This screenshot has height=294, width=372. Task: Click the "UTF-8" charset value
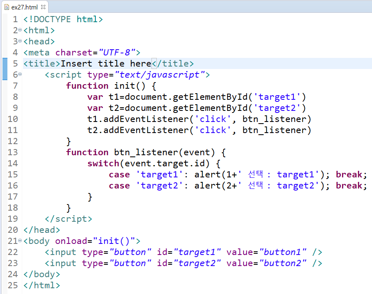click(117, 52)
